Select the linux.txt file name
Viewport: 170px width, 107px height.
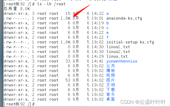point(117,56)
